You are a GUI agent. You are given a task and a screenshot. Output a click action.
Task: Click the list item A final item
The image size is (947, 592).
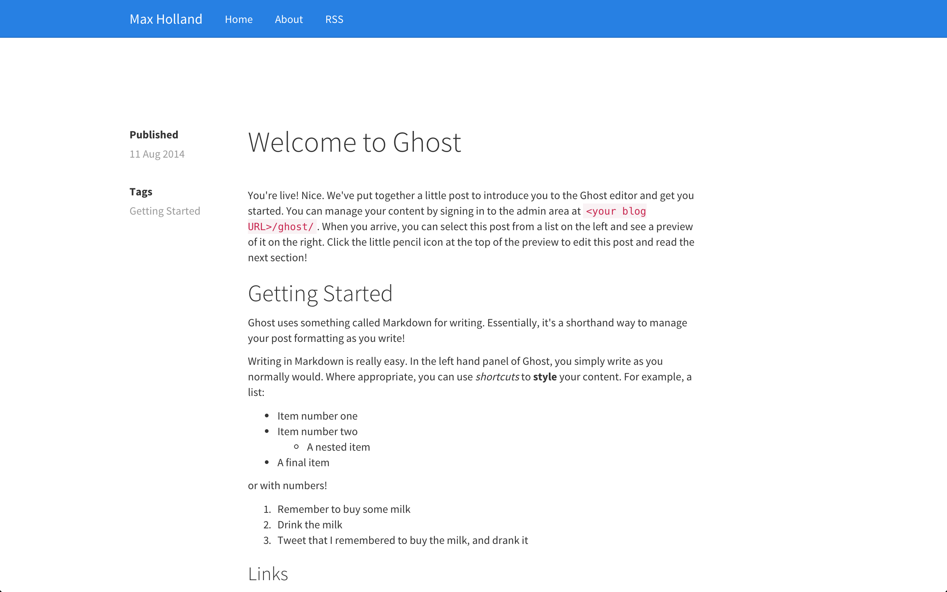coord(303,462)
